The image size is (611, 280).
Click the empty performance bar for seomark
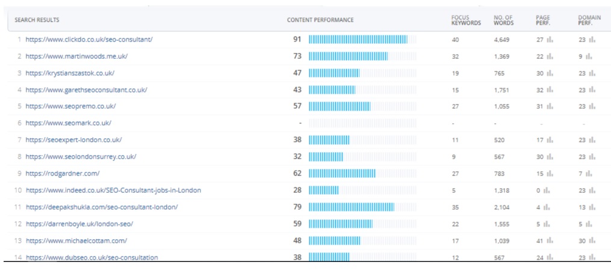(x=362, y=123)
